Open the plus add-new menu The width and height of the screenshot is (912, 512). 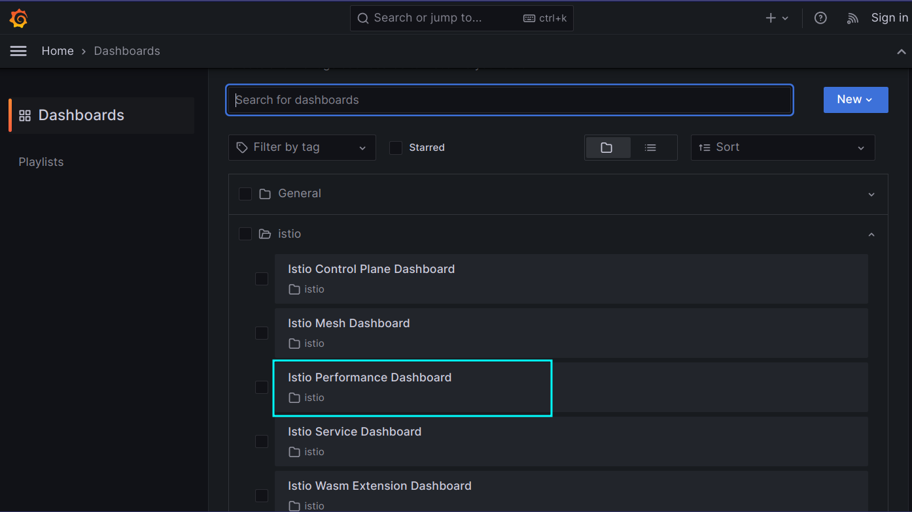777,18
